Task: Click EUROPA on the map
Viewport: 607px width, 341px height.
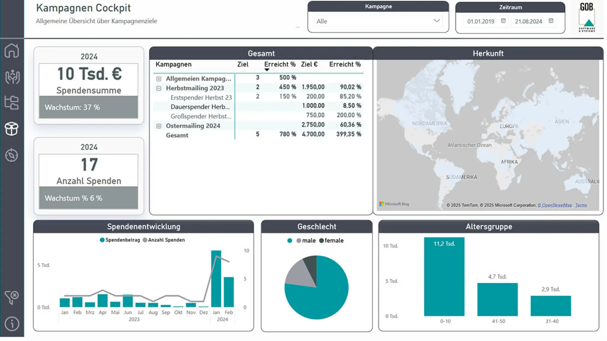Action: tap(509, 126)
